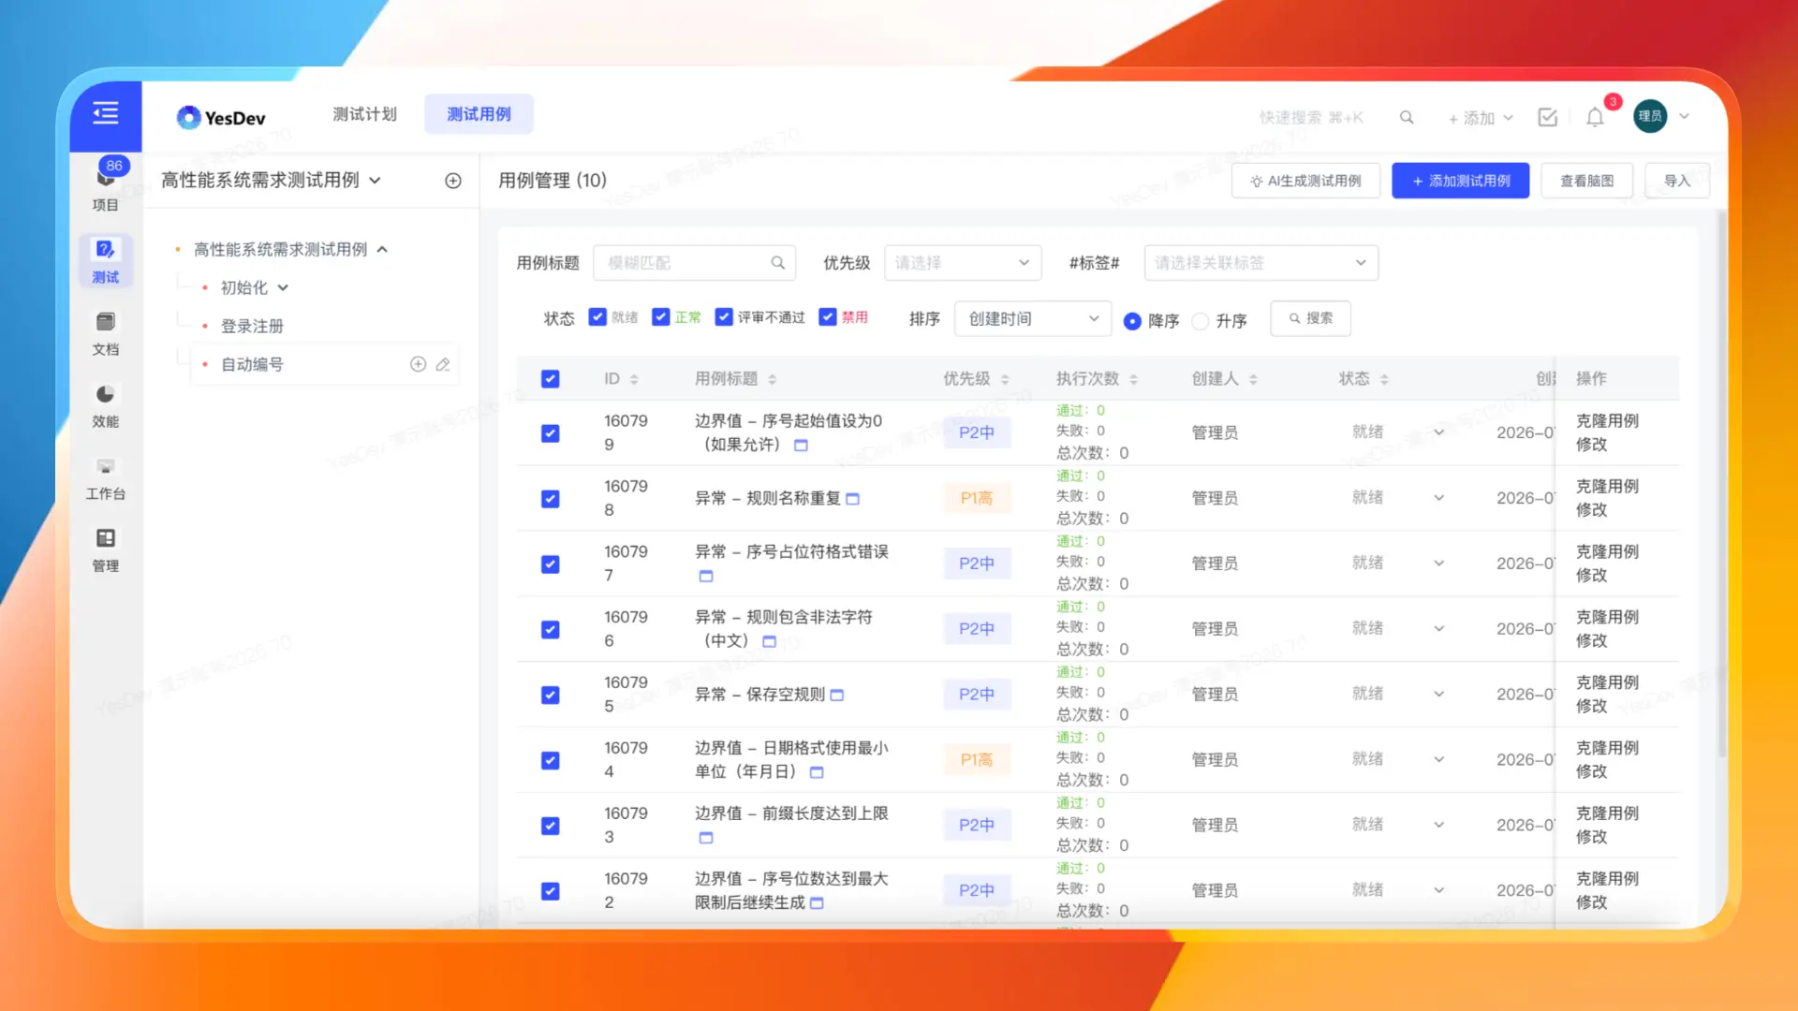Uncheck the 禁用 status filter
1798x1011 pixels.
[x=828, y=317]
